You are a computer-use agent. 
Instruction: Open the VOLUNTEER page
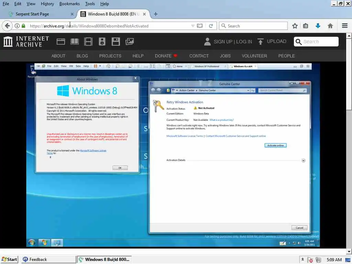254,56
